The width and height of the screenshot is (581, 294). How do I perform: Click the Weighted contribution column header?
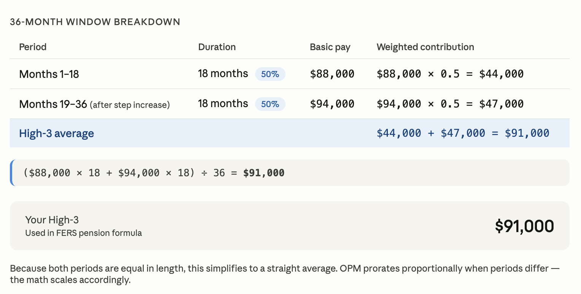click(x=425, y=47)
